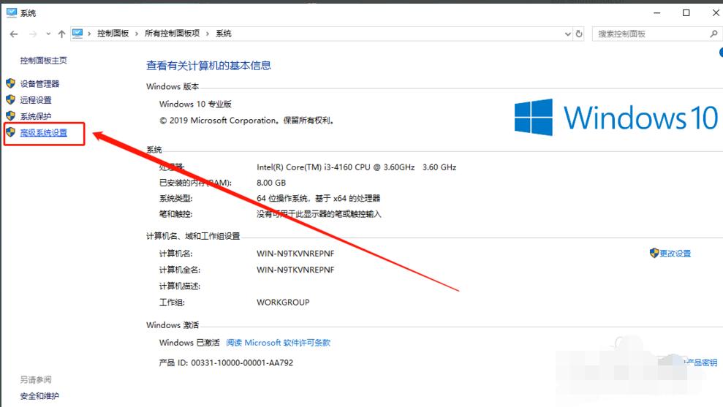Maximize the 系统 window
Screen dimensions: 723x407
point(686,13)
